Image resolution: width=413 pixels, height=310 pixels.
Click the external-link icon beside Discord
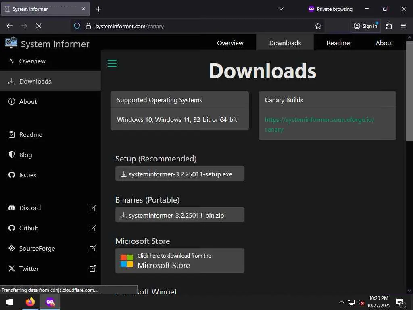[x=93, y=208]
